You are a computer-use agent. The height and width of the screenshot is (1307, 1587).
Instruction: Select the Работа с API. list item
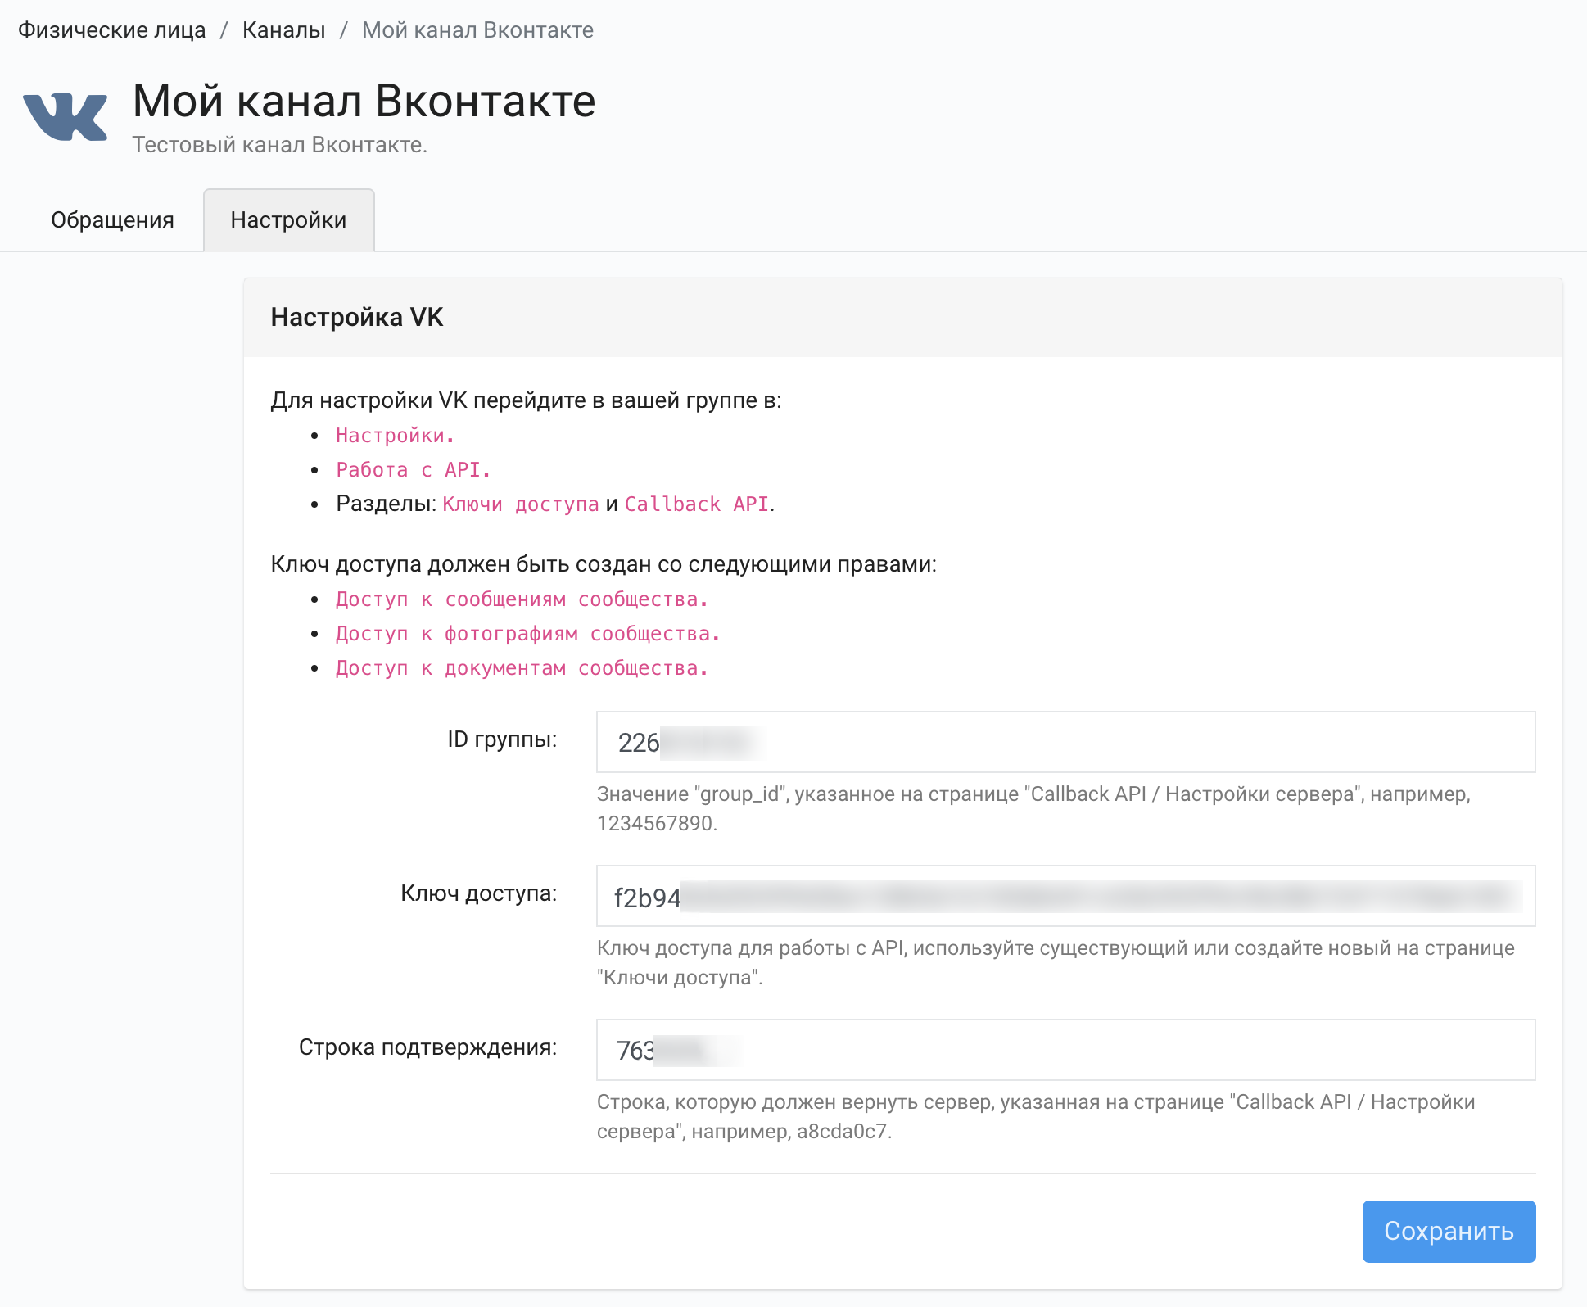point(413,470)
